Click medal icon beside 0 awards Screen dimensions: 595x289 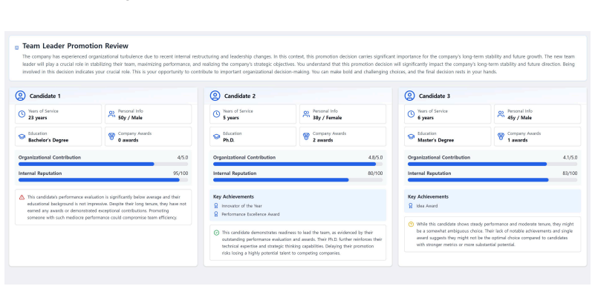[111, 136]
